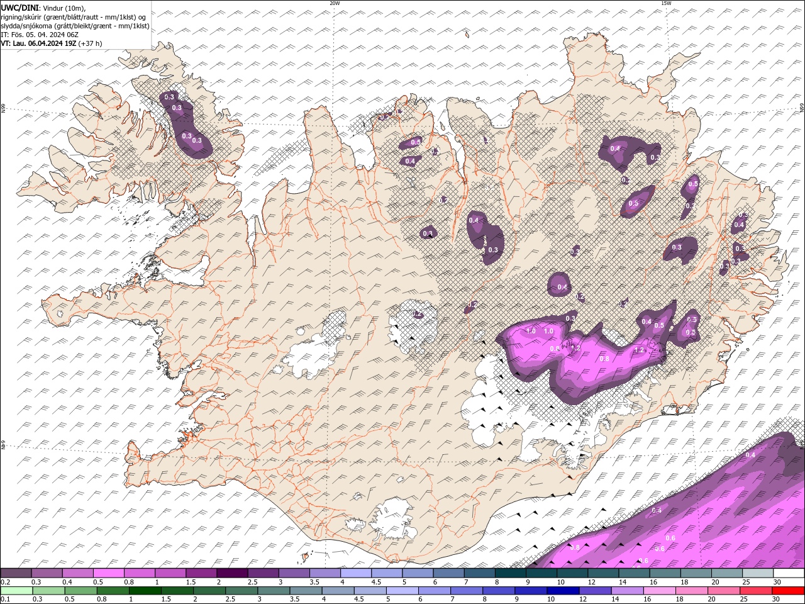Click the darkest green rain swatch labeled 1
805x604 pixels.
[x=145, y=591]
